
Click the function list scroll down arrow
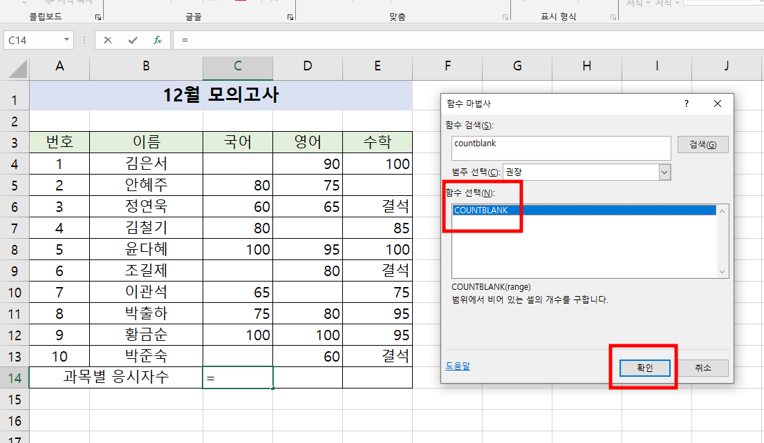click(722, 272)
